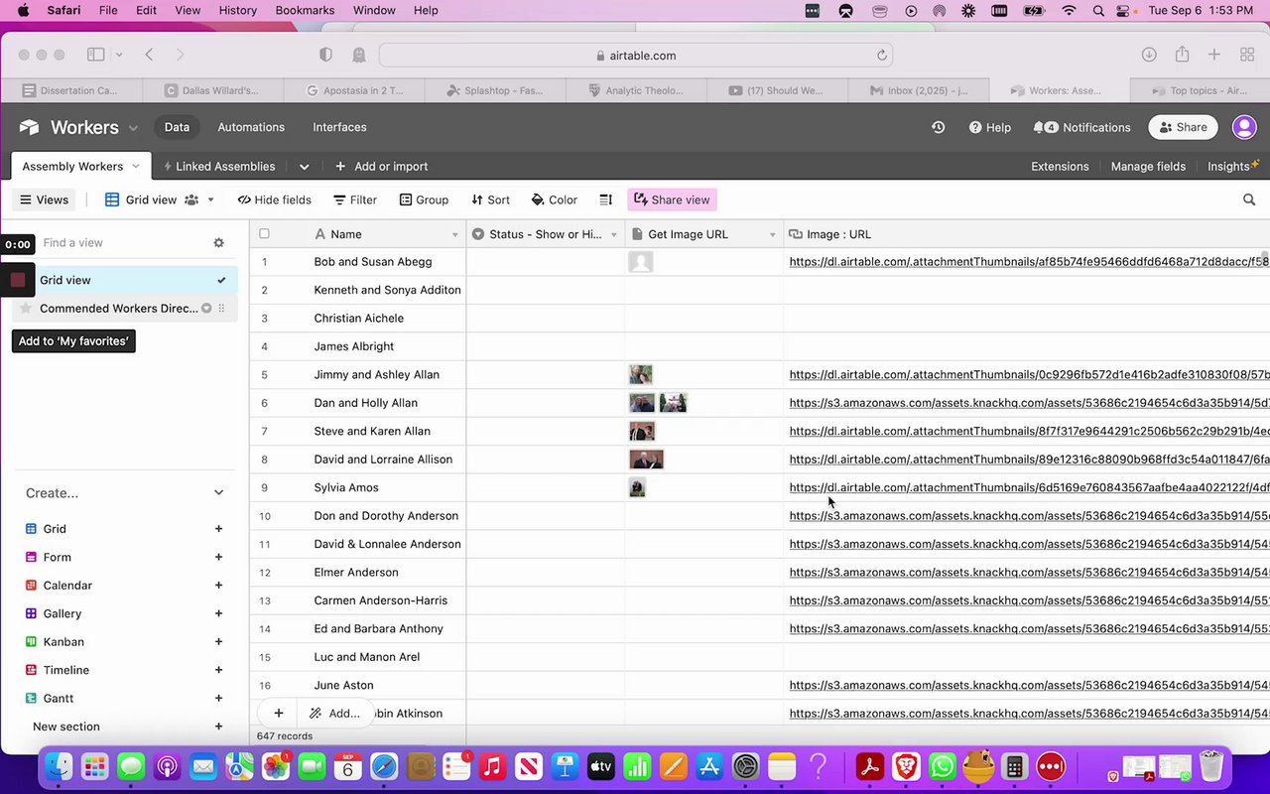Toggle the Views sidebar

pyautogui.click(x=45, y=199)
